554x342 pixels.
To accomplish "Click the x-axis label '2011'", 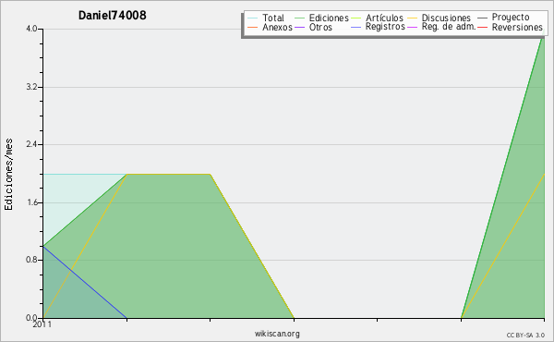I will [42, 324].
